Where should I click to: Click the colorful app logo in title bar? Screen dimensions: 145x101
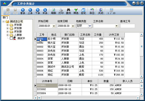tap(4, 3)
